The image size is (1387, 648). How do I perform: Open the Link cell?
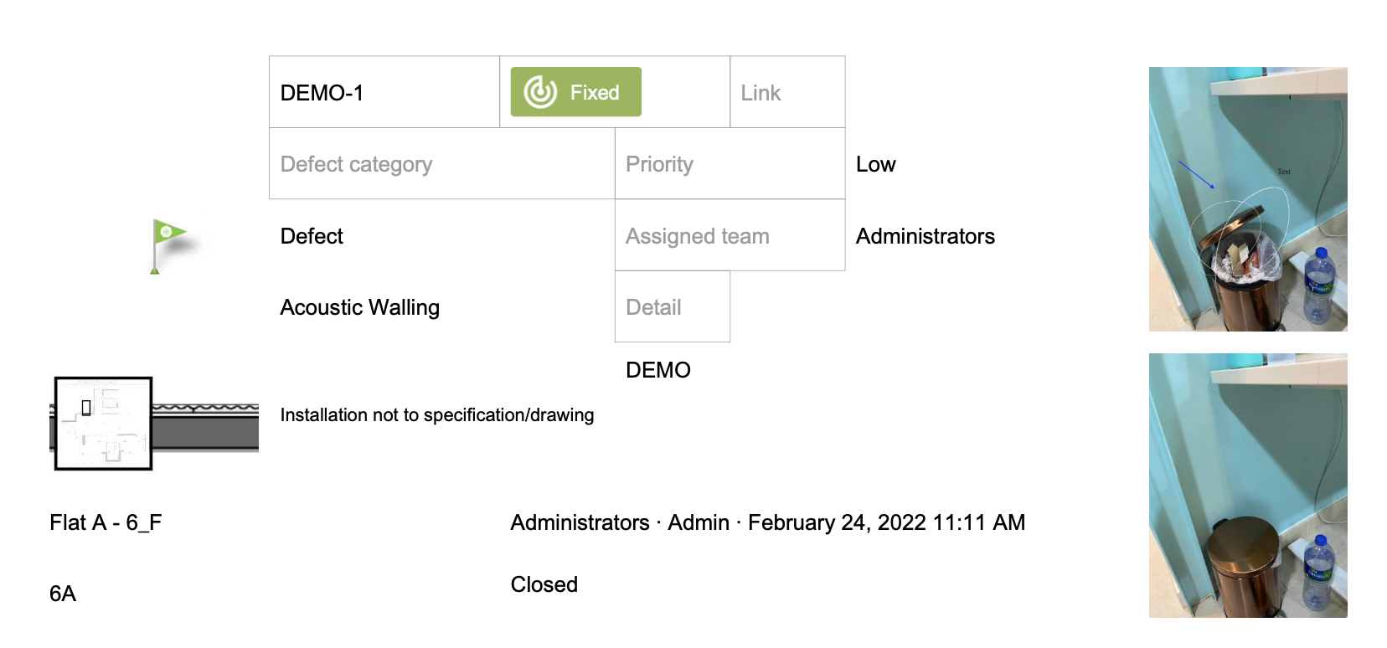tap(787, 92)
